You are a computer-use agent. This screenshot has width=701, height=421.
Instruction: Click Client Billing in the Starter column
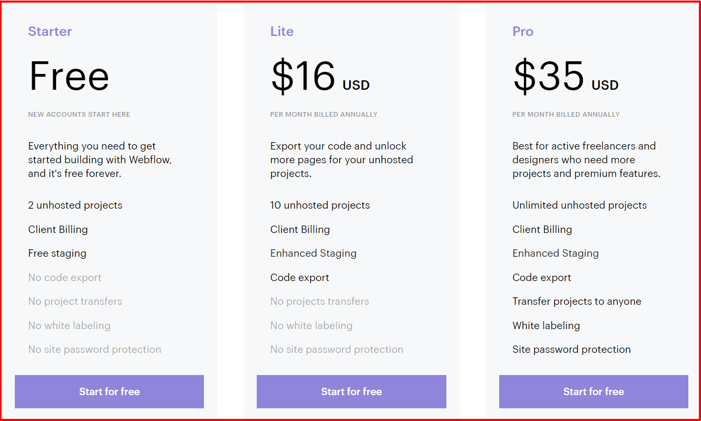pos(58,229)
